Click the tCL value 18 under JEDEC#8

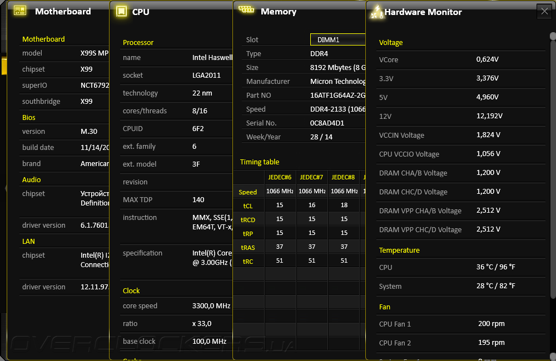click(344, 205)
